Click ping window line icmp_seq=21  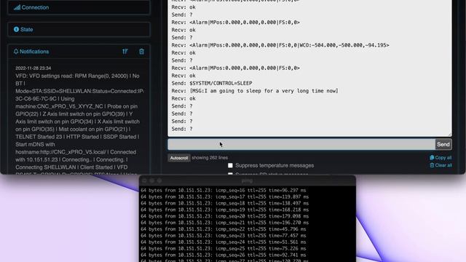pos(225,223)
